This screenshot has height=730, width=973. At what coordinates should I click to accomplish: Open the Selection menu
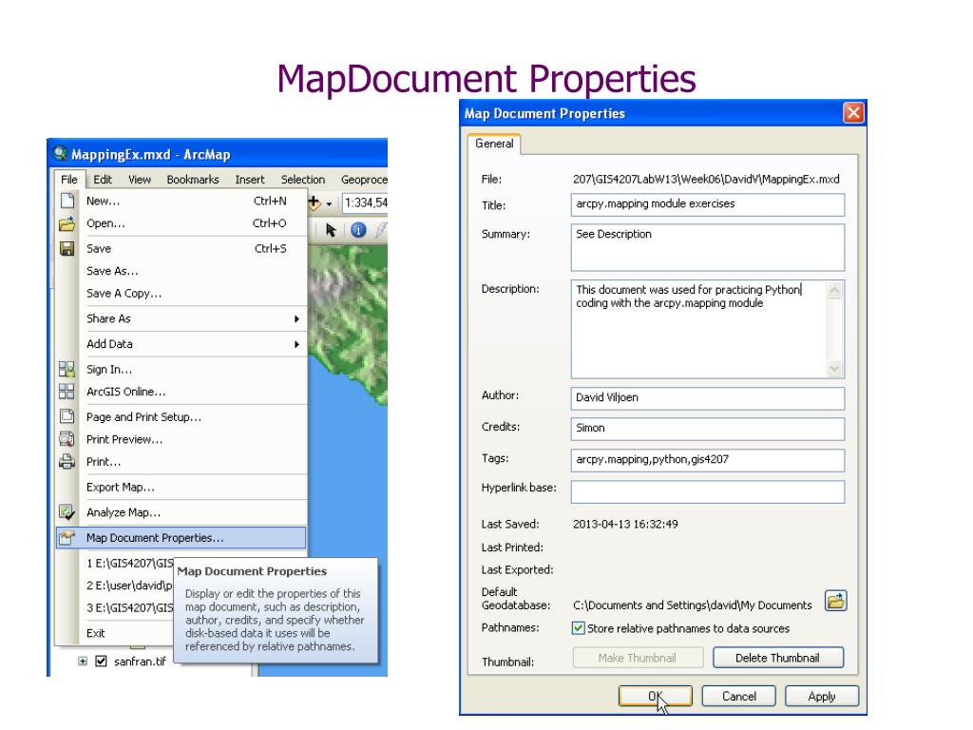click(x=303, y=180)
